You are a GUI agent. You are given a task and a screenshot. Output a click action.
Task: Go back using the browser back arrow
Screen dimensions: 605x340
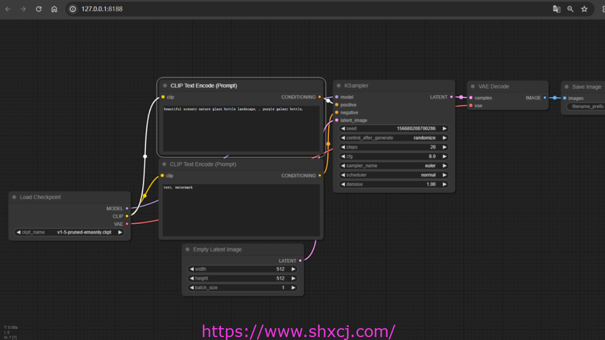[x=8, y=9]
